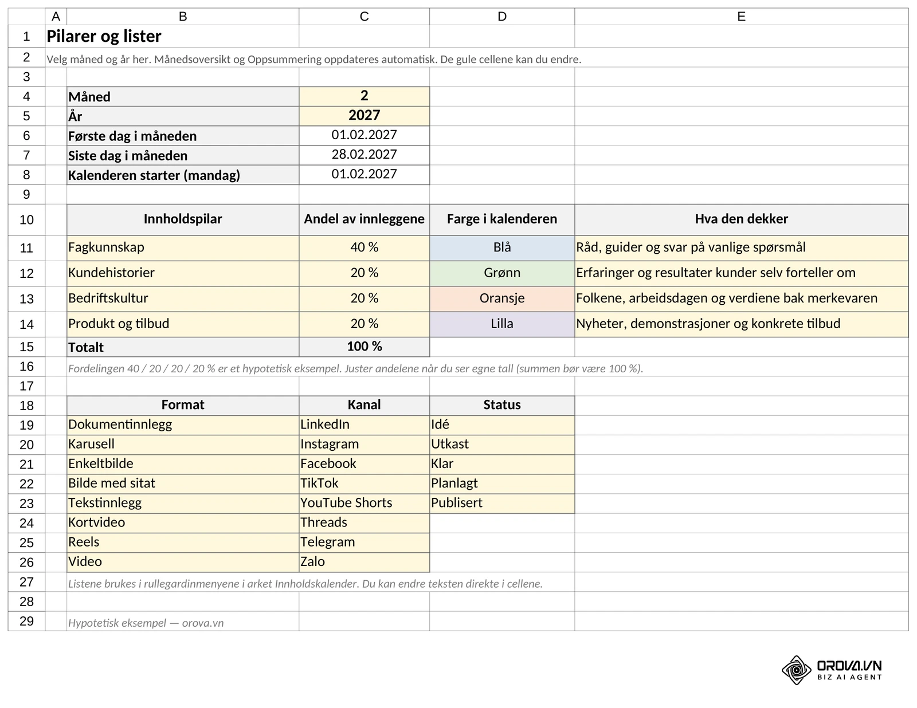The width and height of the screenshot is (917, 708).
Task: Select the 'Zalo' channel cell
Action: (364, 562)
